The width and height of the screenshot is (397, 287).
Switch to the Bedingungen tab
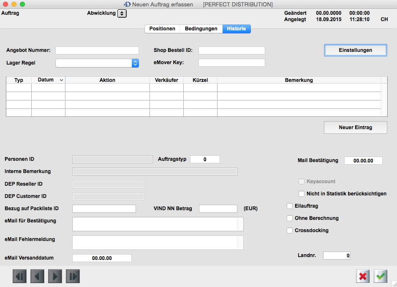(201, 29)
